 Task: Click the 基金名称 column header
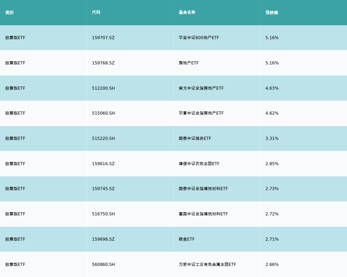pos(187,12)
